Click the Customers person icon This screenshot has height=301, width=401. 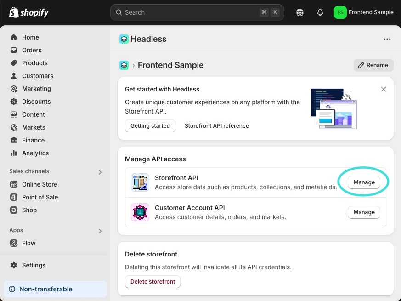[x=14, y=76]
